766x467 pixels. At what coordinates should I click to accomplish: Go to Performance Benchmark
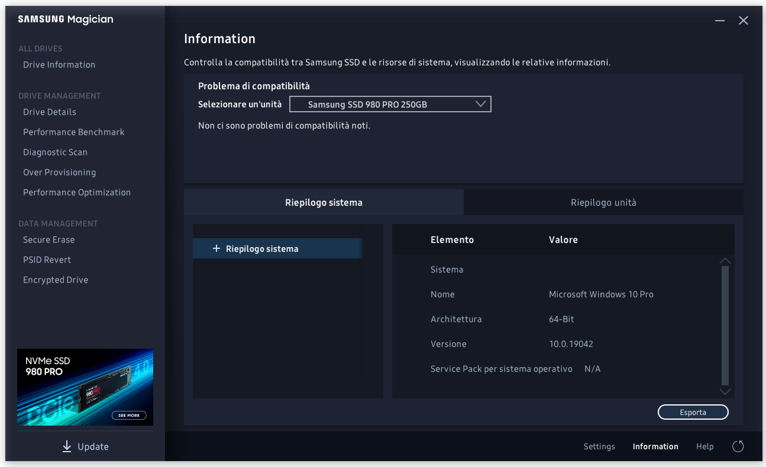(74, 132)
